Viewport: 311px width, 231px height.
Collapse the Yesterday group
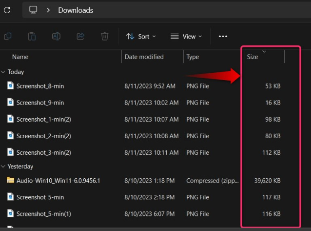click(x=4, y=167)
